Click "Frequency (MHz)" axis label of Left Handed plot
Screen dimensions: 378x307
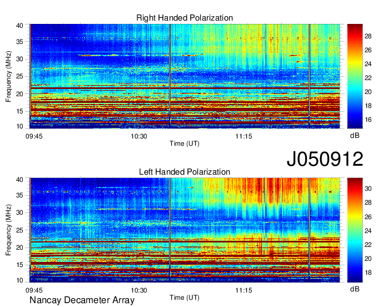click(x=8, y=230)
